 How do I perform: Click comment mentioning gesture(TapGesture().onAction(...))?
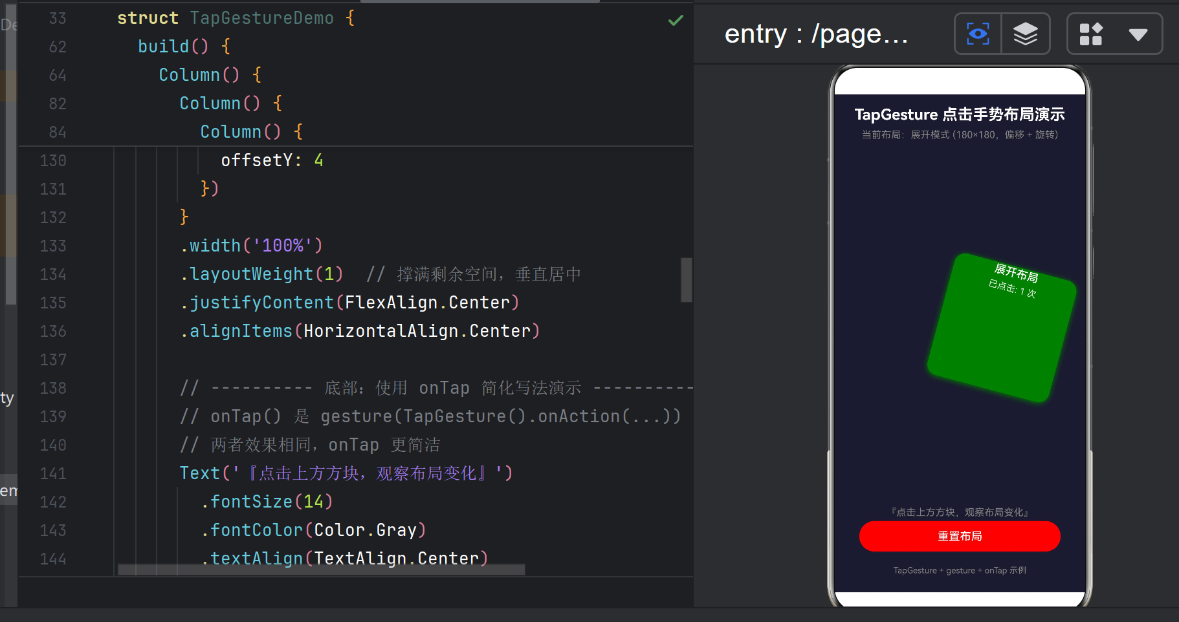pos(430,416)
